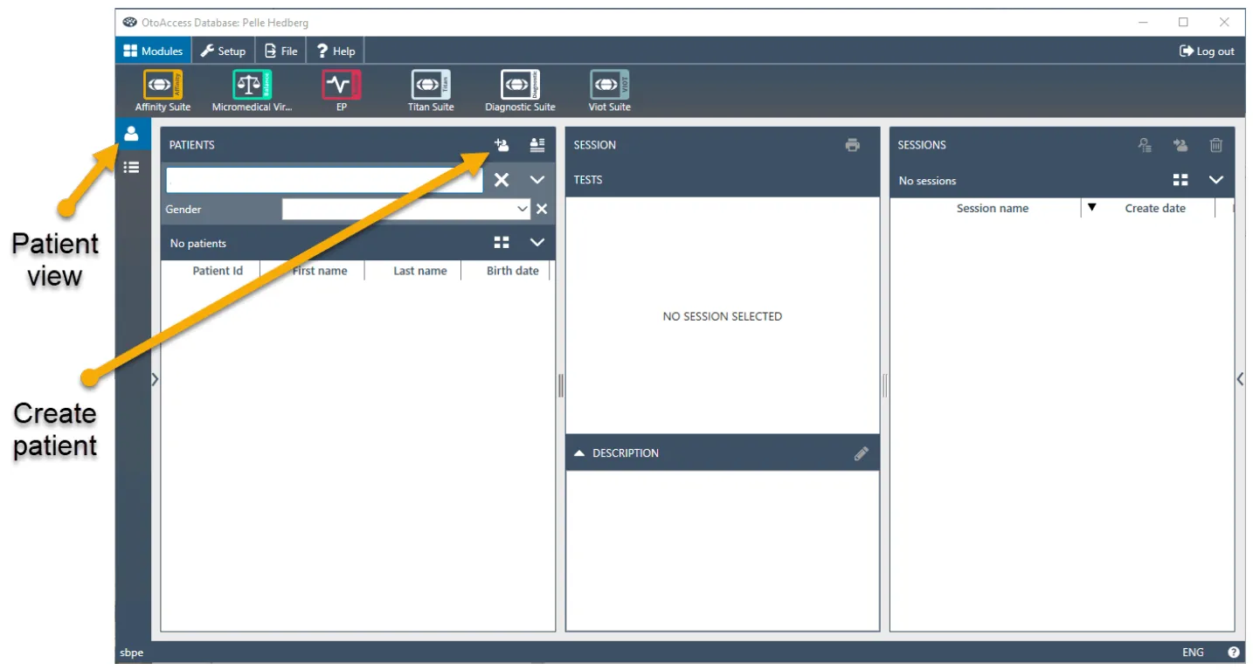The width and height of the screenshot is (1253, 670).
Task: Sort by Last name column
Action: [x=419, y=271]
